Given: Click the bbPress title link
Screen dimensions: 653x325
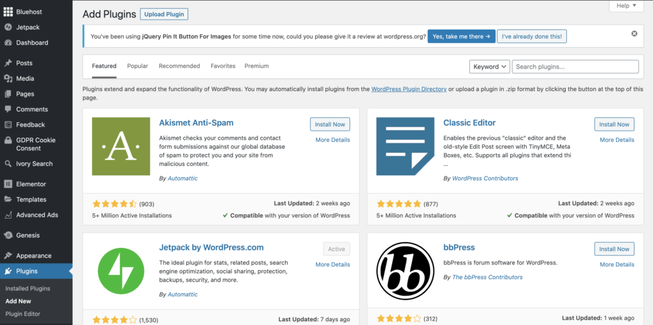Looking at the screenshot, I should (x=459, y=248).
